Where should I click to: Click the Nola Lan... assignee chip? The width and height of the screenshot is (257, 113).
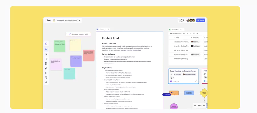pos(196,46)
